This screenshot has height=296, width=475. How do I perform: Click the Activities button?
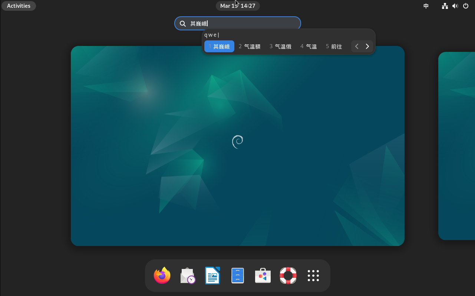coord(19,6)
